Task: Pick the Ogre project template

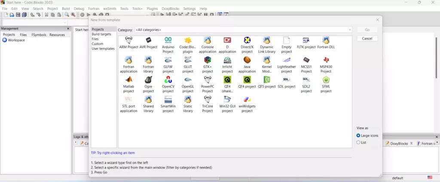Action: coord(148,85)
